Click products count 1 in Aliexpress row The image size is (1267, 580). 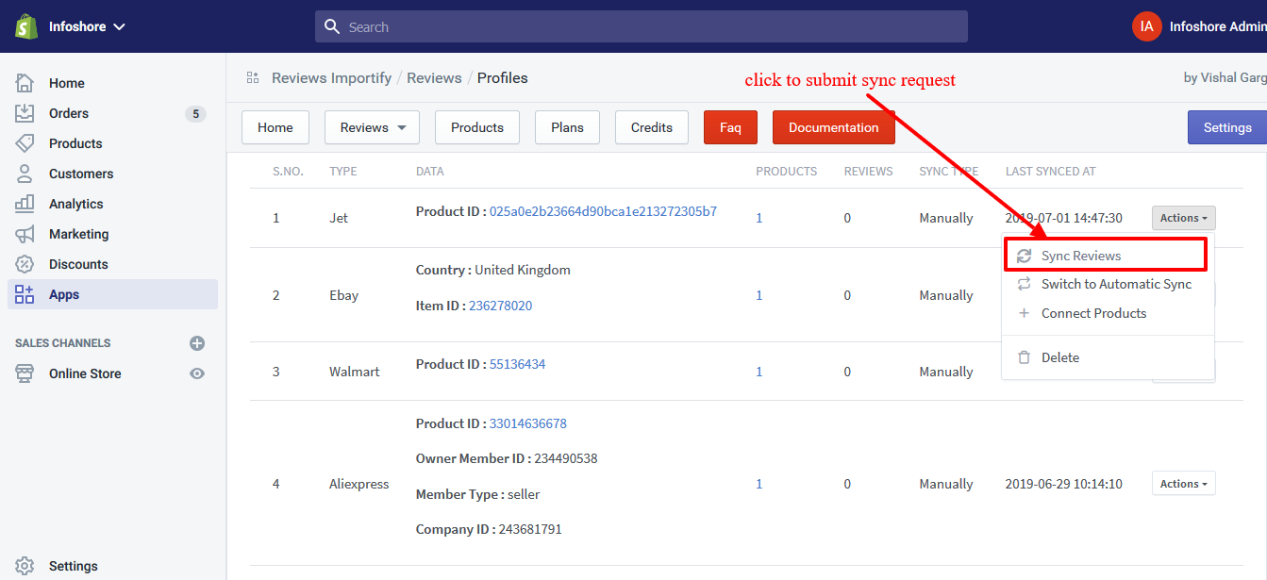(759, 484)
